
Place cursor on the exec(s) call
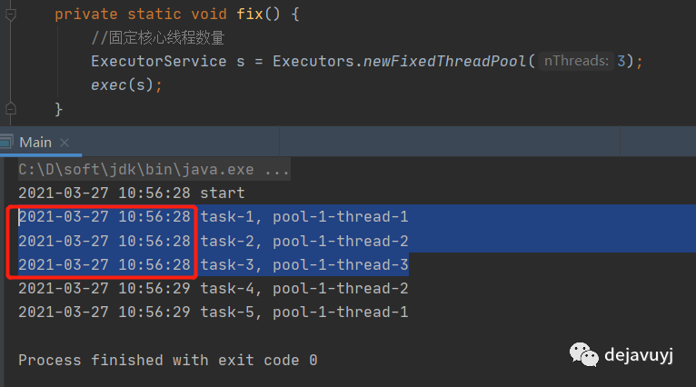pyautogui.click(x=125, y=85)
